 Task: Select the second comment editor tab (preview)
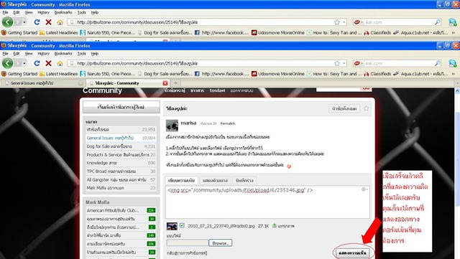215,180
